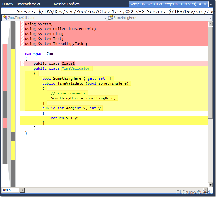
Task: Click the yellow block in the overview bar
Action: 13,90
